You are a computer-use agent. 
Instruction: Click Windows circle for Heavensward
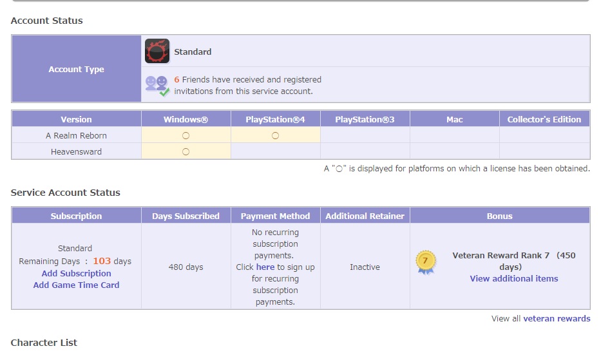186,152
